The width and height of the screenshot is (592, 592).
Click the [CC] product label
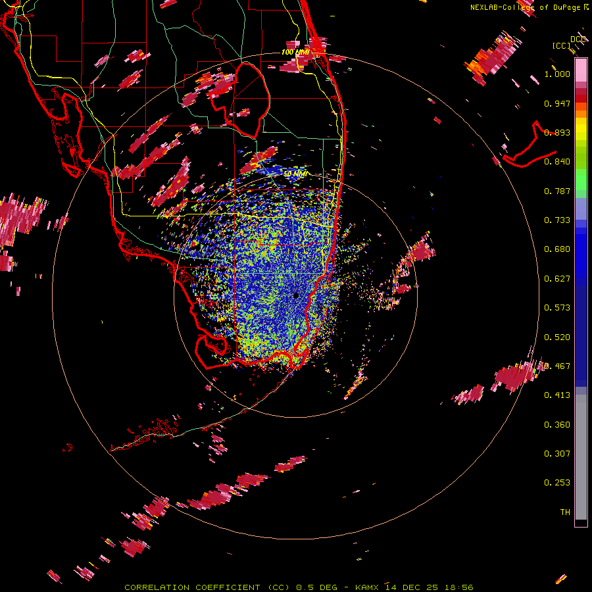coord(561,45)
